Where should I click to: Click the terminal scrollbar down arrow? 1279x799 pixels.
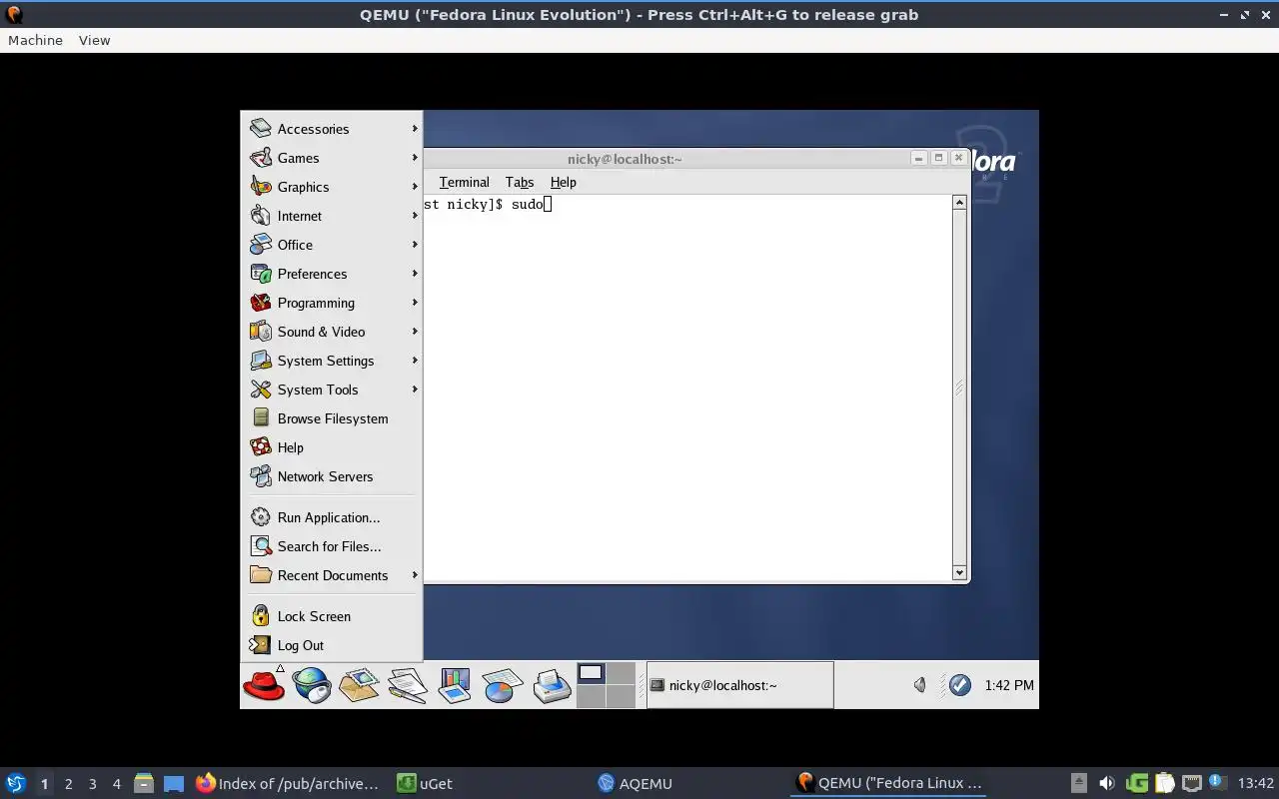click(959, 573)
